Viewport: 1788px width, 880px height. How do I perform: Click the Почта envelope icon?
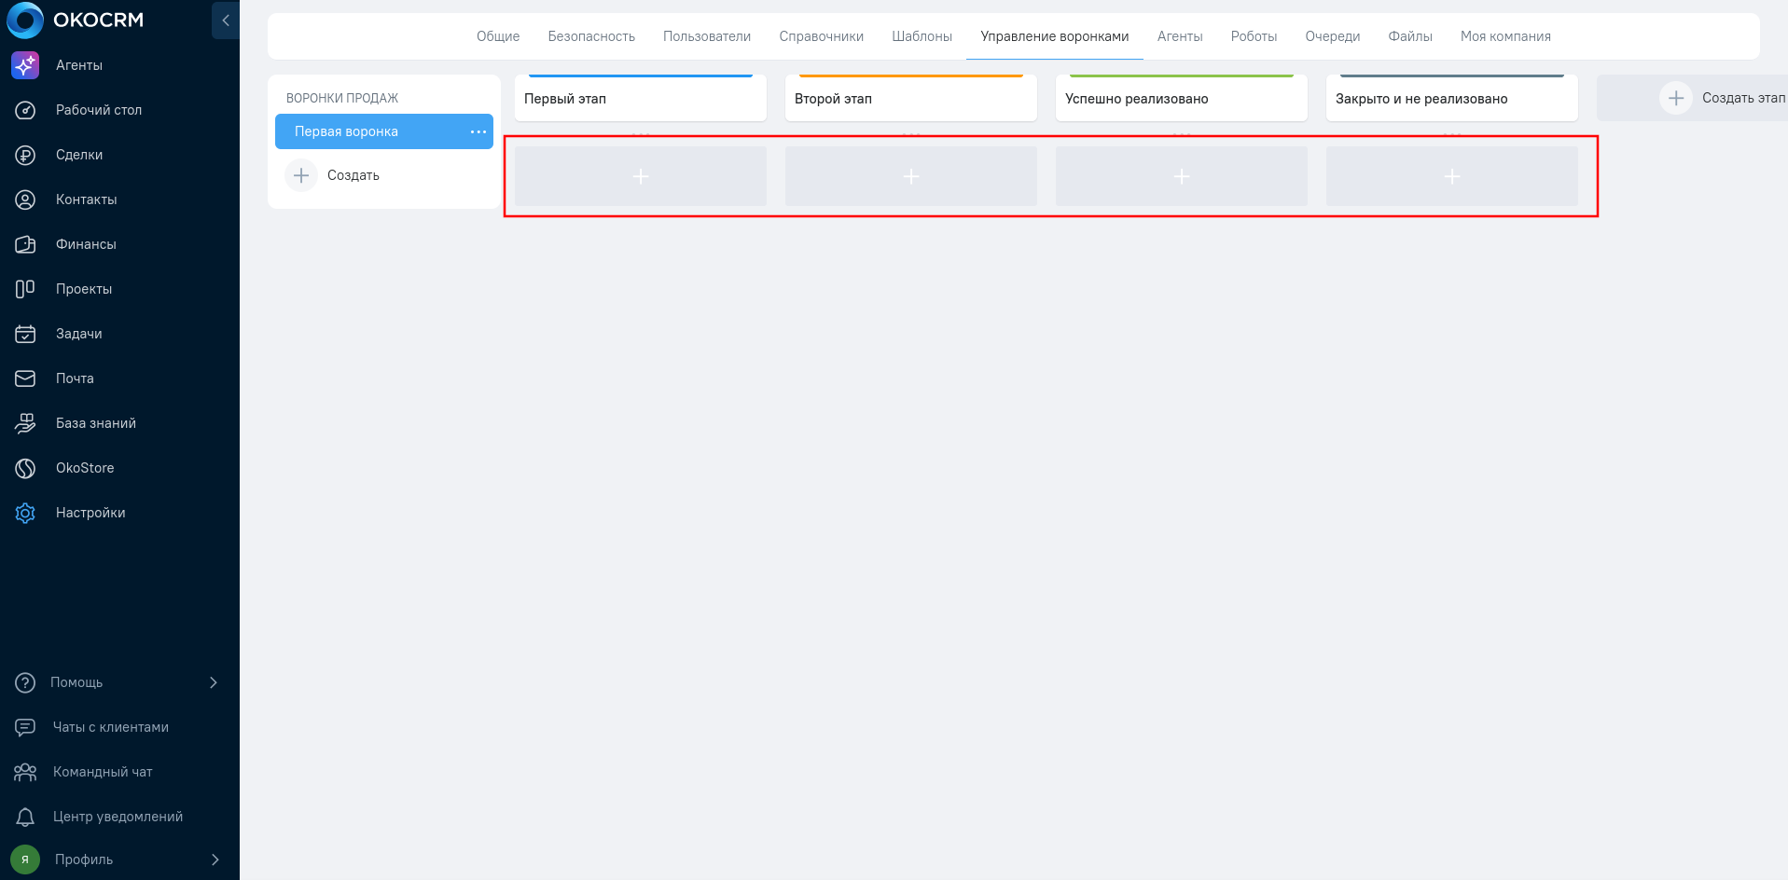(25, 378)
